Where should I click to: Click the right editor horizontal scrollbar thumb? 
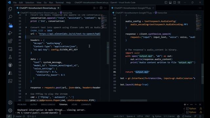(134, 101)
